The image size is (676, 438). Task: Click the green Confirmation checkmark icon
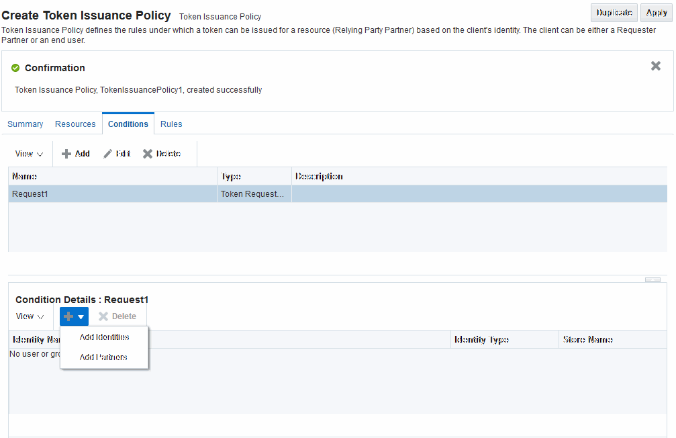pos(15,68)
